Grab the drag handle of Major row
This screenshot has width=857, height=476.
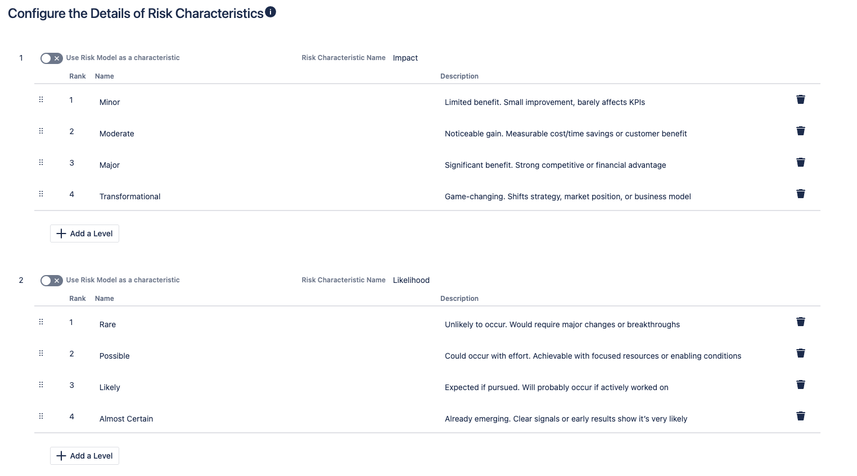coord(41,162)
